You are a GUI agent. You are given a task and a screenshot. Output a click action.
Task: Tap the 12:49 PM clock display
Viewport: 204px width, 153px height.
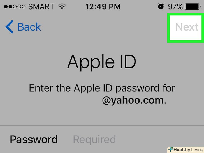pos(103,6)
